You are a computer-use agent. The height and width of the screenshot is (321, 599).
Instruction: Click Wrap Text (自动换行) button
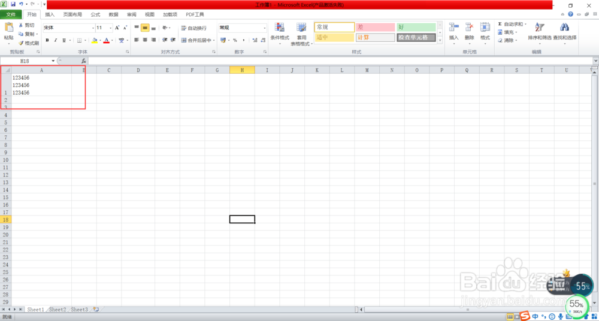193,28
